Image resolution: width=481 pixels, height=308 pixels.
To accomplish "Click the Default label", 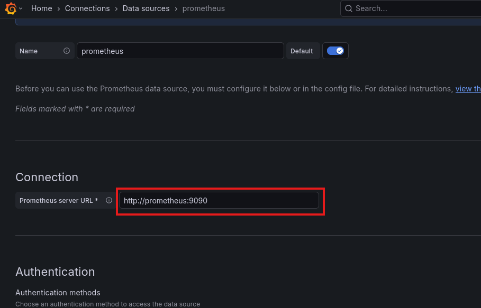I will (x=302, y=51).
